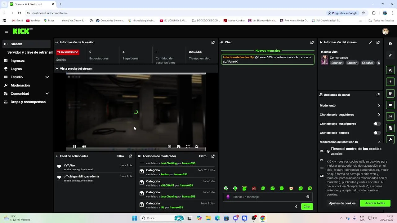Open Discord from the taskbar
Screen dimensions: 397x223
click(235, 218)
